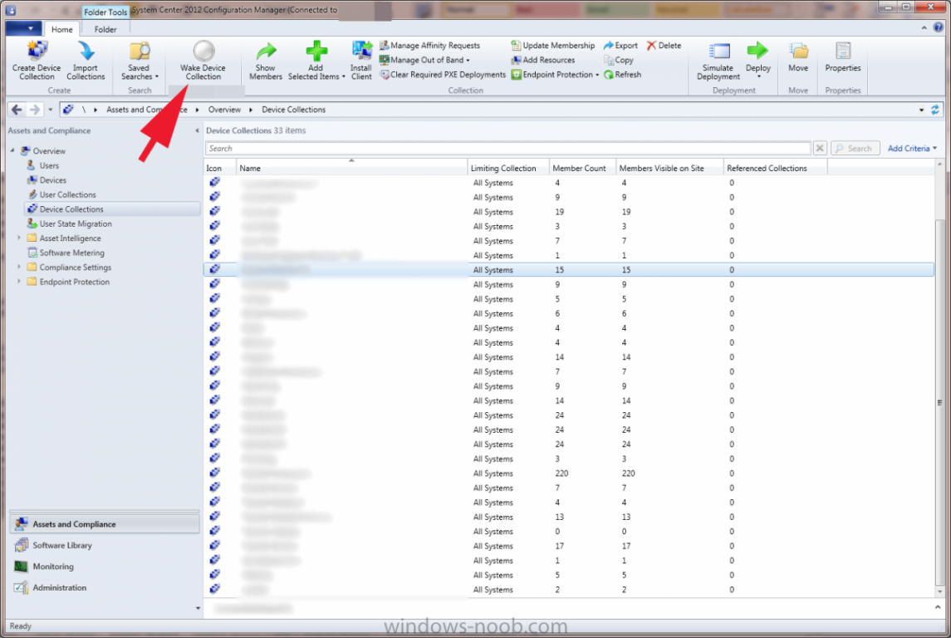Screen dimensions: 951x638
Task: Clear the search box with X
Action: click(820, 149)
